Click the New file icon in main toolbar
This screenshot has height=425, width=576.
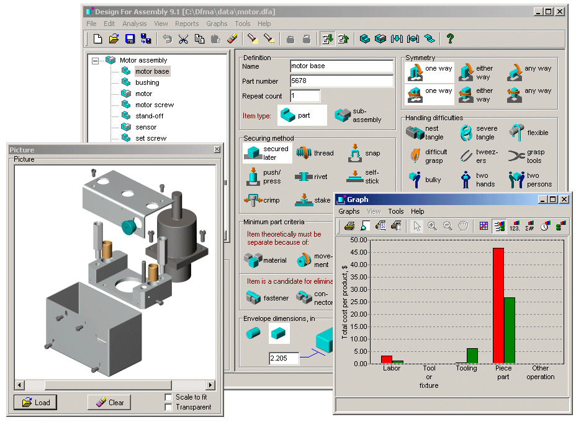pos(97,39)
